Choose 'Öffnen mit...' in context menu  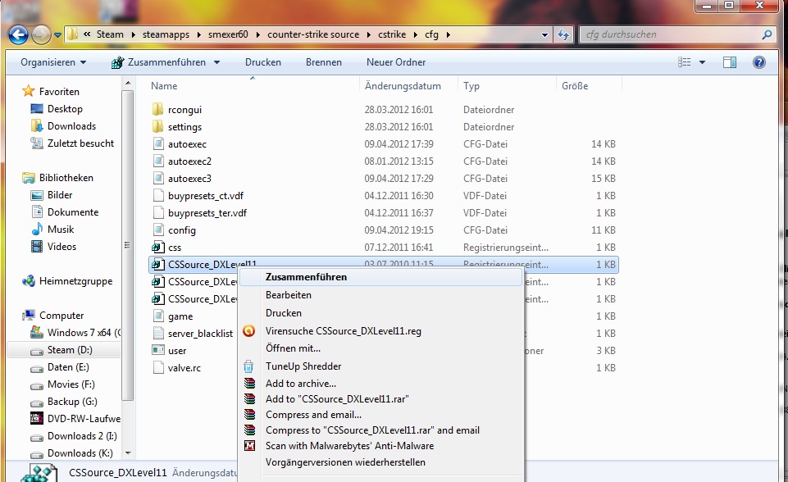(293, 348)
